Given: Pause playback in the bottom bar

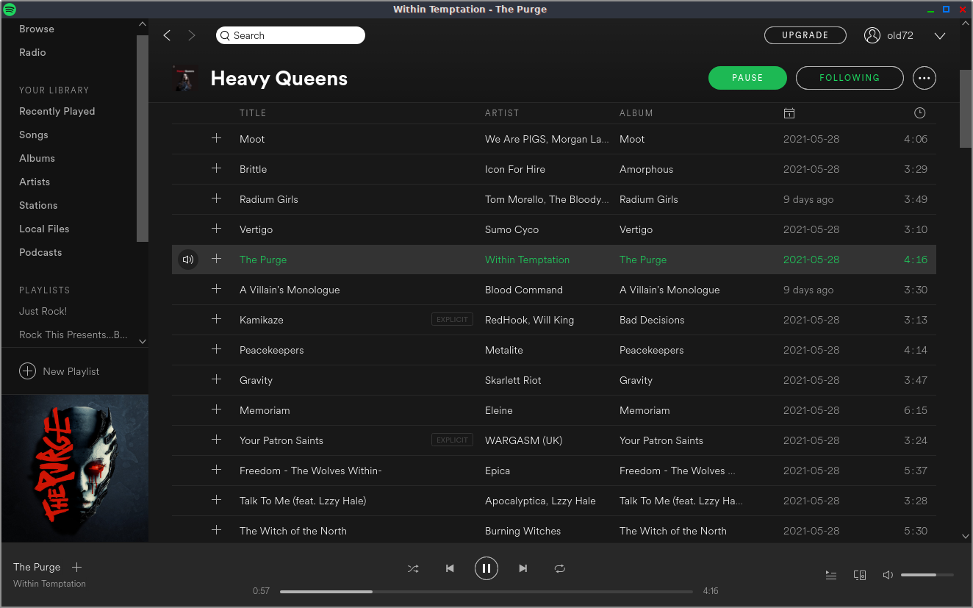Looking at the screenshot, I should click(x=486, y=568).
